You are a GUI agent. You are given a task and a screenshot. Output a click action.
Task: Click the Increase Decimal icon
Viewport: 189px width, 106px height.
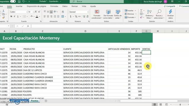click(84, 16)
